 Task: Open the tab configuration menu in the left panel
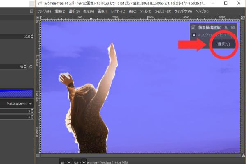(x=32, y=11)
